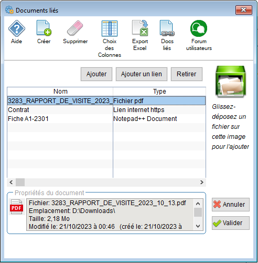
Task: Select the Contrat row in the list
Action: click(x=106, y=110)
